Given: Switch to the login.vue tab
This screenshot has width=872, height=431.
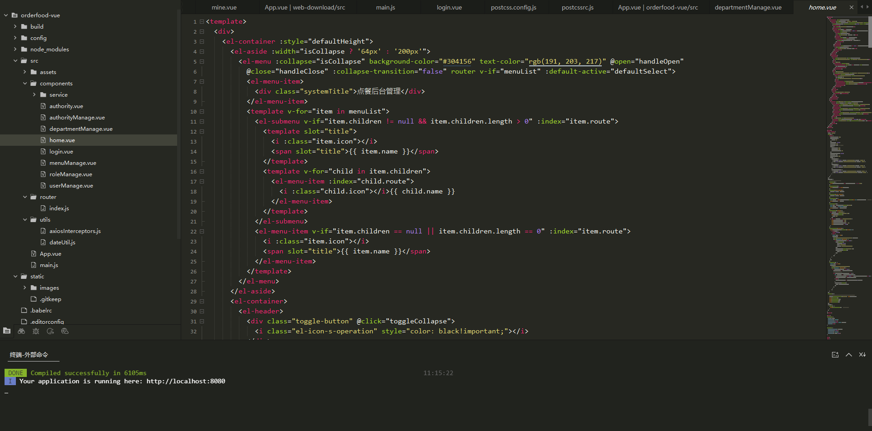Looking at the screenshot, I should [x=449, y=7].
